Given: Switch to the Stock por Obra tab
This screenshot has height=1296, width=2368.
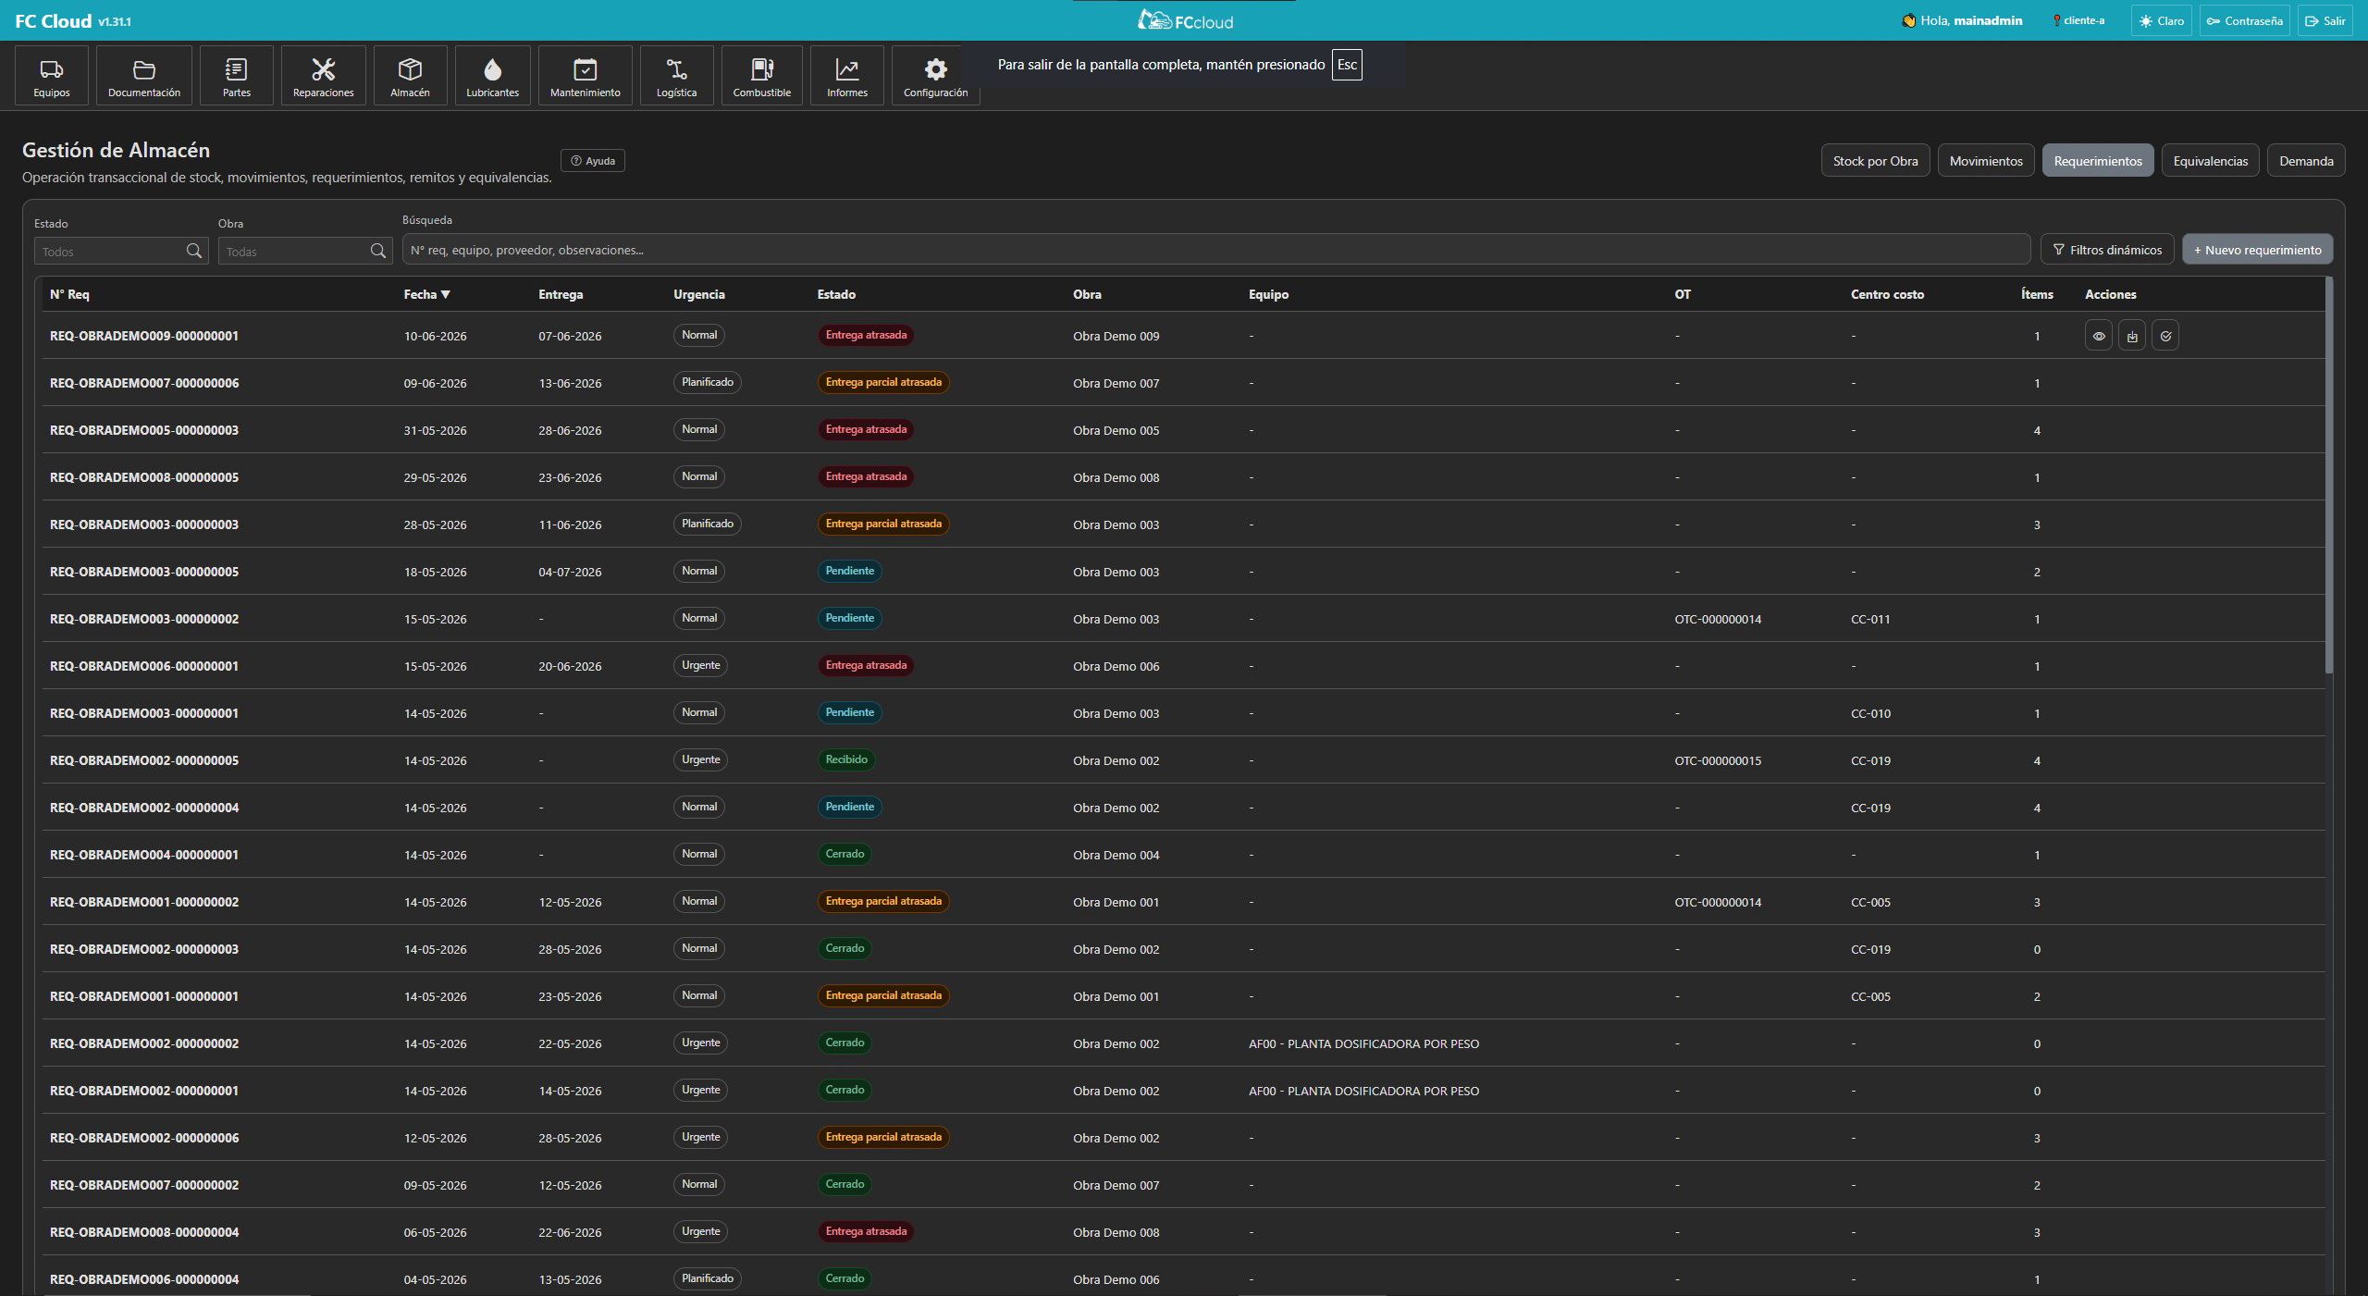Looking at the screenshot, I should pyautogui.click(x=1875, y=161).
